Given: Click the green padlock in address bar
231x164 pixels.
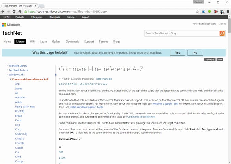Looking at the screenshot, I should [25, 12].
